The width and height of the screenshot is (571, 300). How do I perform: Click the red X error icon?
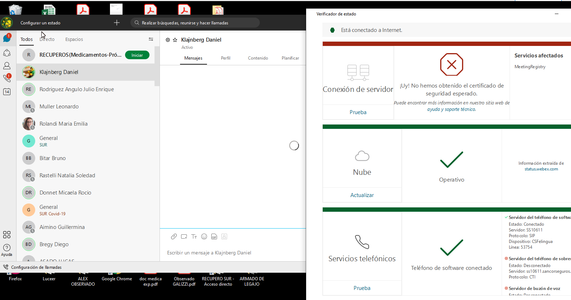point(452,65)
